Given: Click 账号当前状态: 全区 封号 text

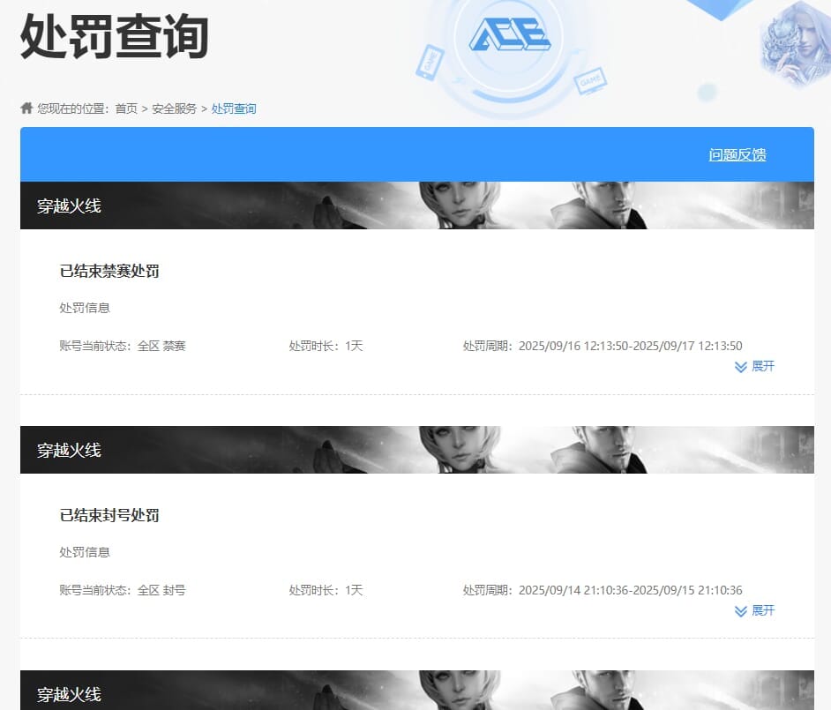Looking at the screenshot, I should click(x=123, y=590).
